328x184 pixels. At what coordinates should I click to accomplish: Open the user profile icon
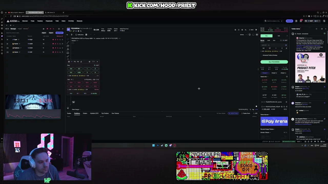[324, 21]
